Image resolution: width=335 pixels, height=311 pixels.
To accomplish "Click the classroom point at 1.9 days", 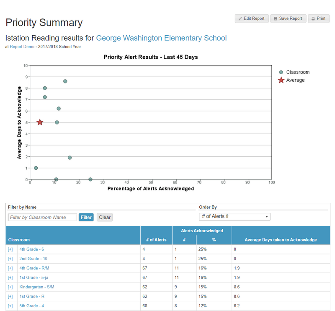I will tap(70, 158).
